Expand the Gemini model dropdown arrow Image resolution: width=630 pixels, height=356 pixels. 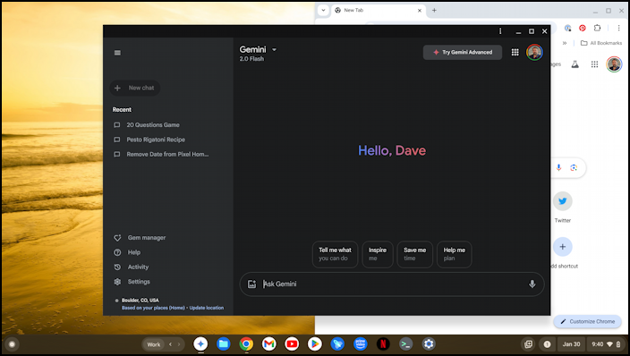275,50
